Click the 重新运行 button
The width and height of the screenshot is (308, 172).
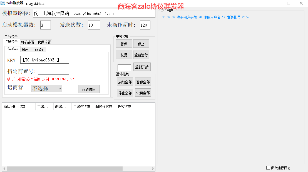141,55
